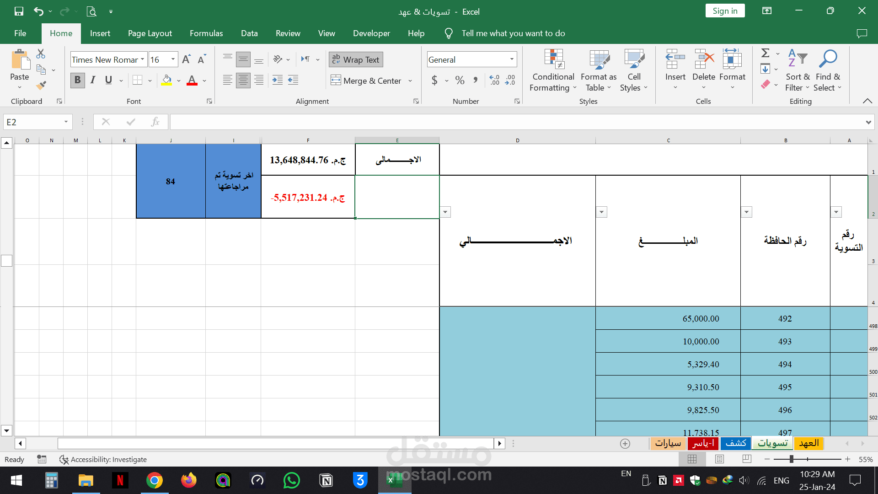Open Sort & Filter menu
Image resolution: width=878 pixels, height=494 pixels.
click(x=797, y=71)
